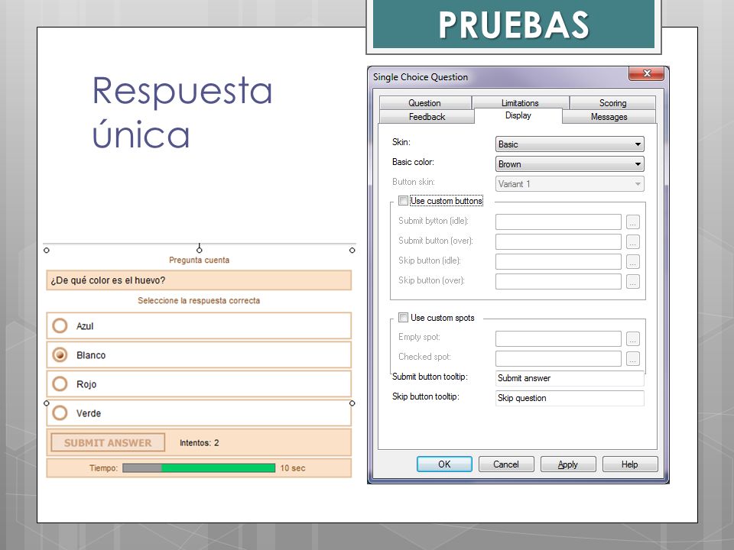Open Help from the dialog
The width and height of the screenshot is (734, 550).
(x=629, y=464)
